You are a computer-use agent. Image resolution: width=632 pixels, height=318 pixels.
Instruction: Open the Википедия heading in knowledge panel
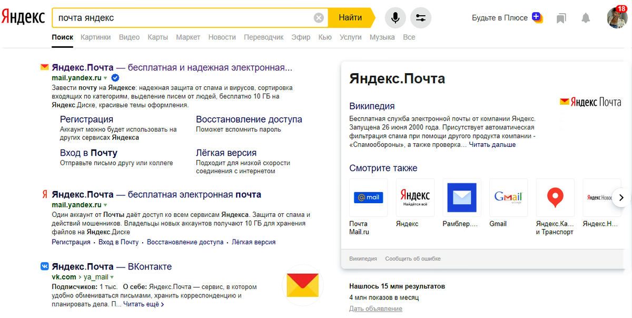point(372,106)
